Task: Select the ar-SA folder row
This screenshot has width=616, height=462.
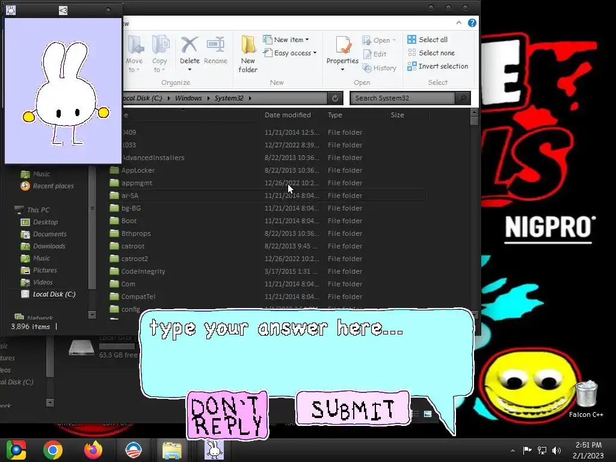Action: (x=267, y=196)
